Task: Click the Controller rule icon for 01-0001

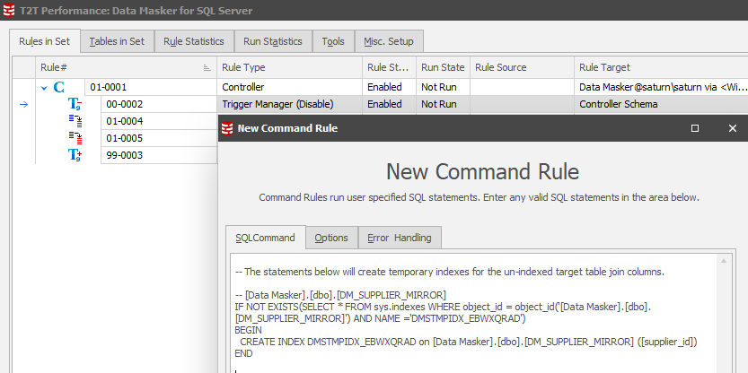Action: point(59,88)
